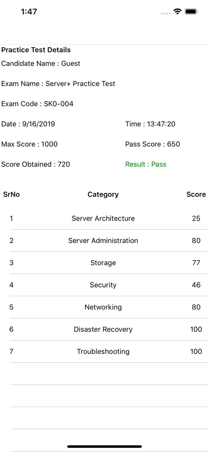Tap score 77 for Storage
This screenshot has width=209, height=452.
(x=196, y=263)
